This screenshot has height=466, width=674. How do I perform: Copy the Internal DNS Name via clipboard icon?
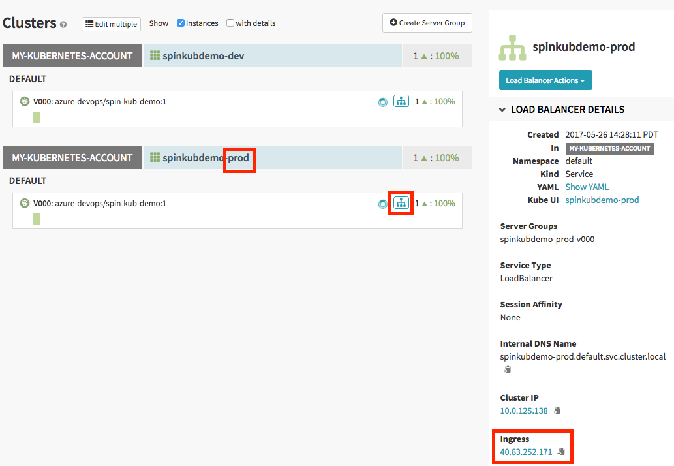click(x=507, y=369)
